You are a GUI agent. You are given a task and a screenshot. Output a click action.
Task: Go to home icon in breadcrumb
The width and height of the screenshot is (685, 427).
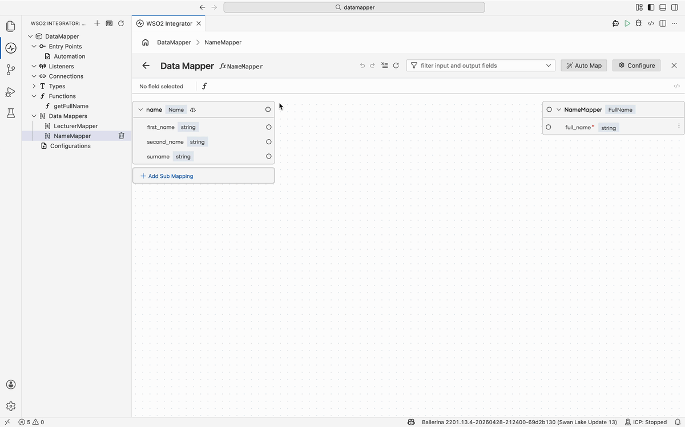[x=146, y=42]
